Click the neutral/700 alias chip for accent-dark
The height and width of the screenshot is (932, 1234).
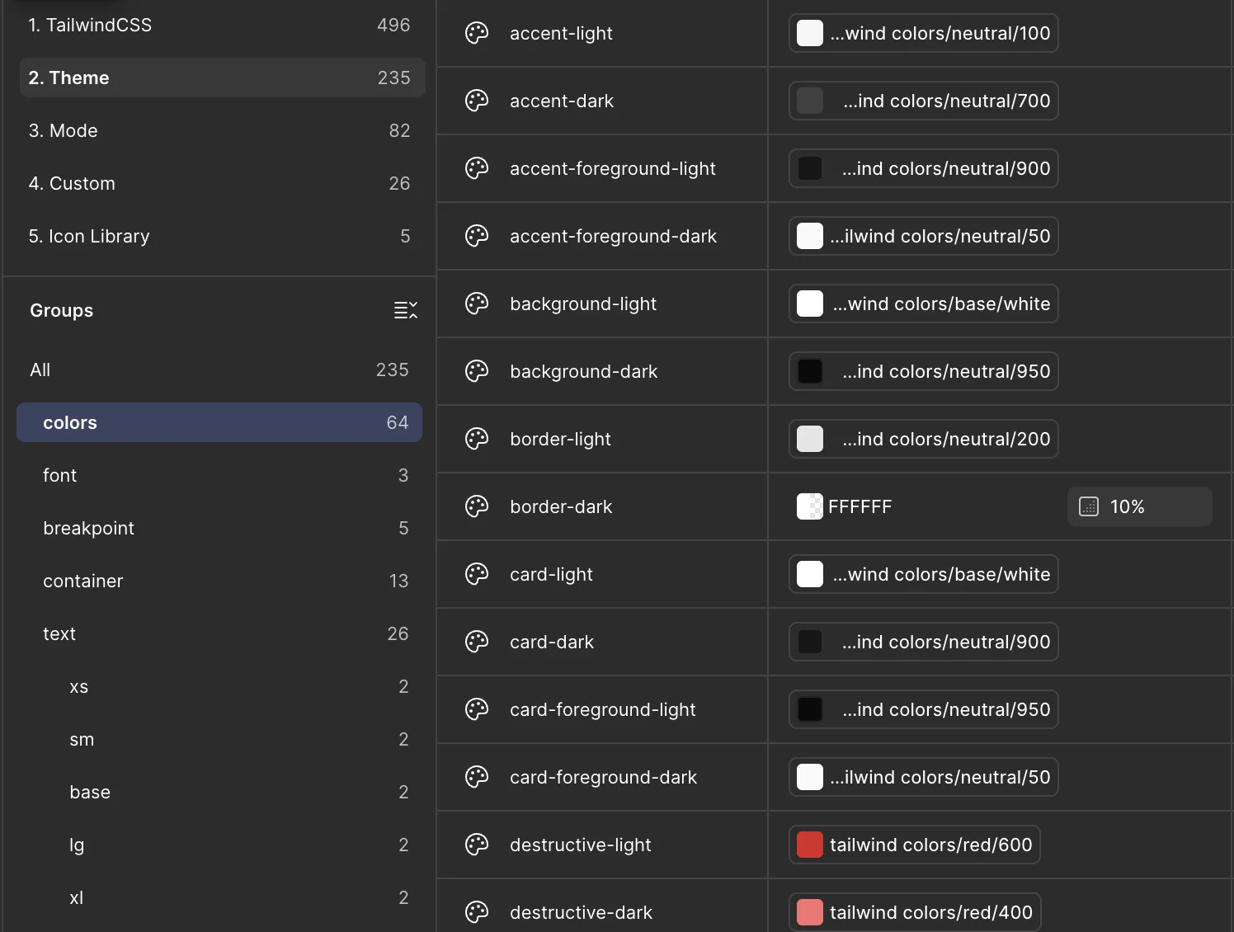point(923,101)
